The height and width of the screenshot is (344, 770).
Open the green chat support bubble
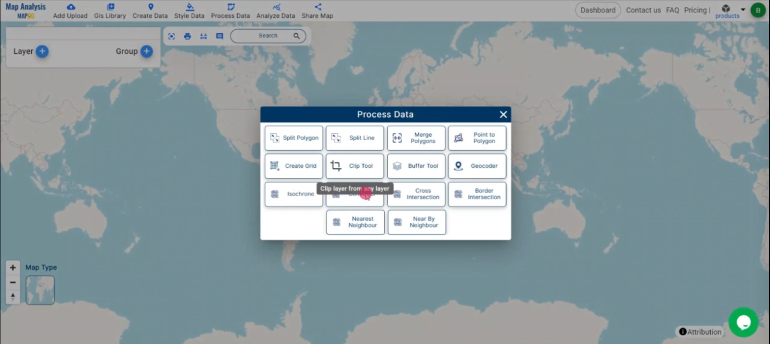pos(744,322)
